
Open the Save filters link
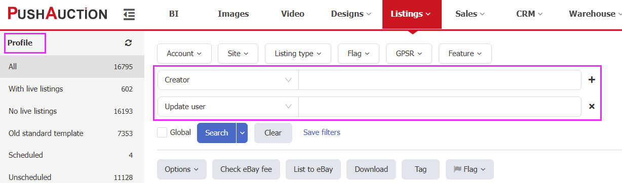point(322,132)
